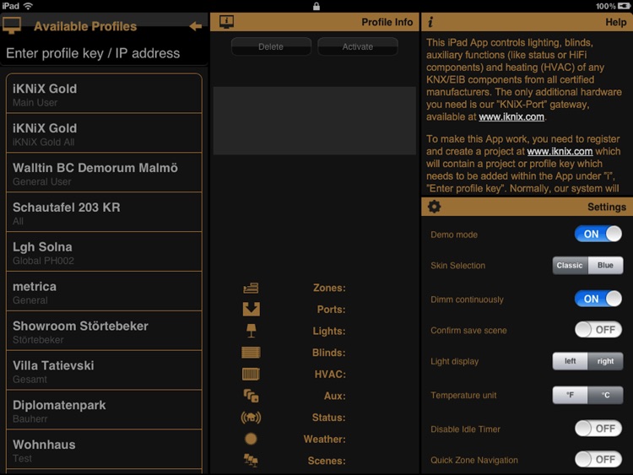Click the Help info 'i' icon
633x475 pixels.
pos(430,22)
